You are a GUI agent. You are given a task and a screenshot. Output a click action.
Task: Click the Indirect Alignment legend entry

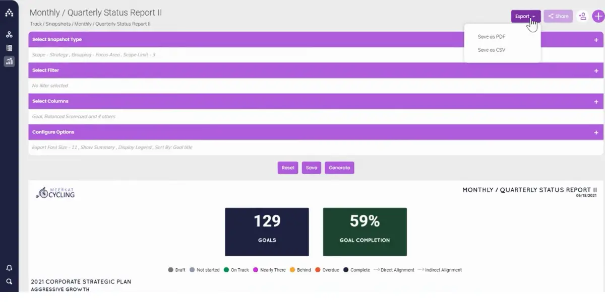tap(440, 270)
